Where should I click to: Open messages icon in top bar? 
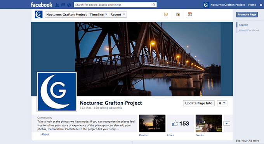[x=63, y=5]
